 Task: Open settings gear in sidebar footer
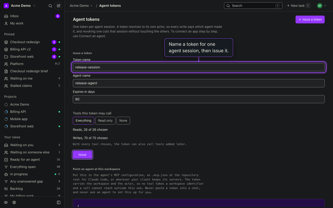coord(14,203)
